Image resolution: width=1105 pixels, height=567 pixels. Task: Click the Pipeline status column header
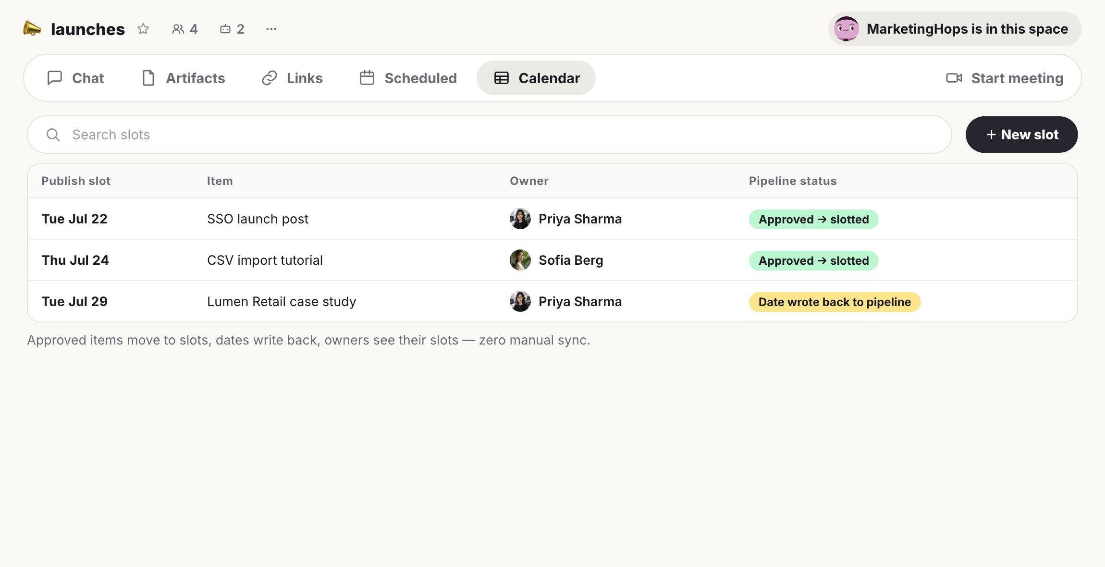pyautogui.click(x=793, y=181)
